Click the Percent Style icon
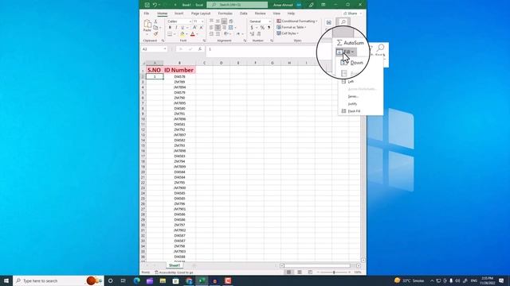This screenshot has width=510, height=286. pyautogui.click(x=262, y=28)
